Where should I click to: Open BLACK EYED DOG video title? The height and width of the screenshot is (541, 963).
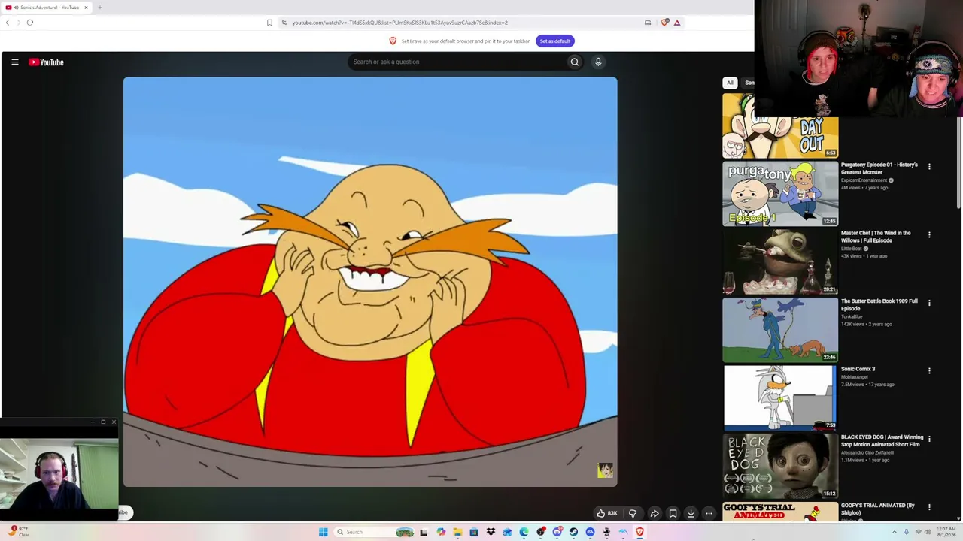(x=882, y=440)
